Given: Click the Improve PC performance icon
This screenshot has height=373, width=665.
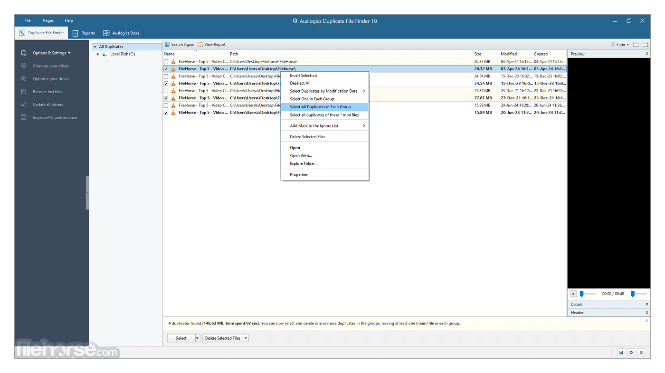Looking at the screenshot, I should coord(23,117).
